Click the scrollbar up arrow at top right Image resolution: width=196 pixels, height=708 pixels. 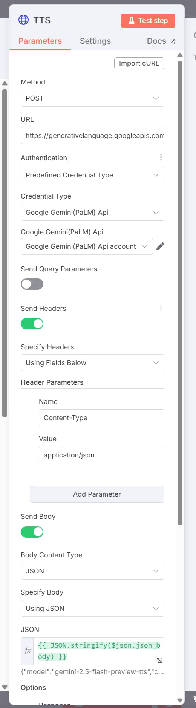click(x=180, y=55)
